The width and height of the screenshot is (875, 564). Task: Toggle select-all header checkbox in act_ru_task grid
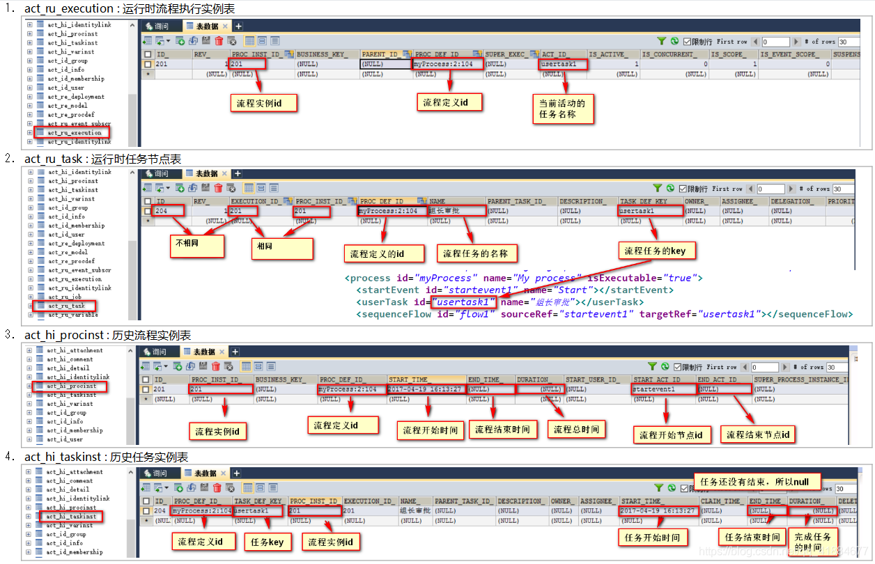click(148, 201)
